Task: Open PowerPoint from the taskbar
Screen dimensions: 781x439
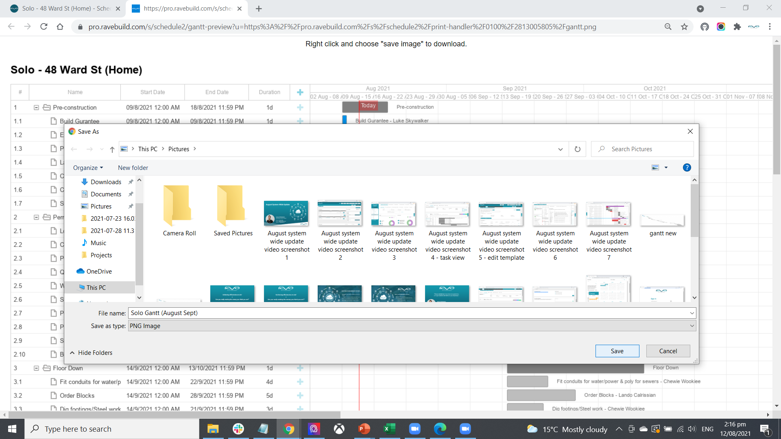Action: [364, 429]
